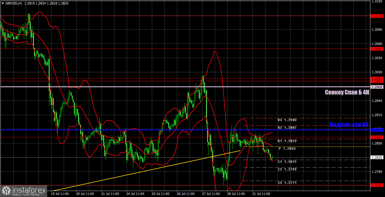Select the Сенкоу Спан Б 4H label

point(347,92)
